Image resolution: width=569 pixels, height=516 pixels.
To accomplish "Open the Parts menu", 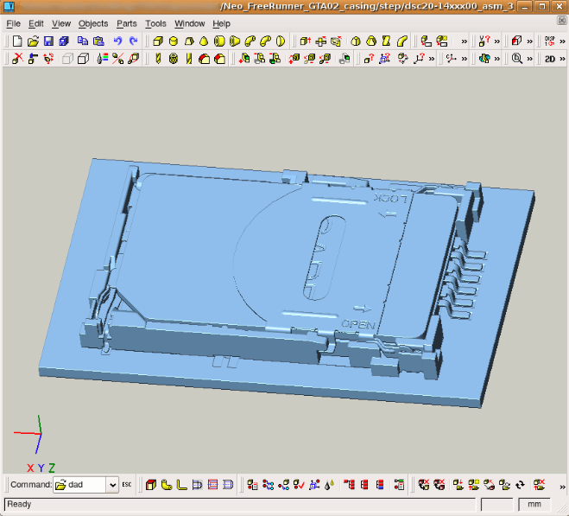I will coord(126,23).
